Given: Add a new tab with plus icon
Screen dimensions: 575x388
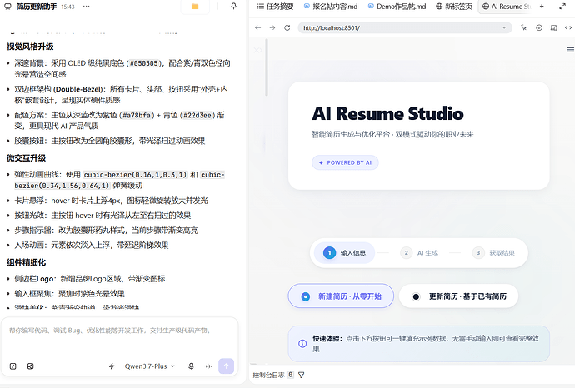Looking at the screenshot, I should coord(542,7).
